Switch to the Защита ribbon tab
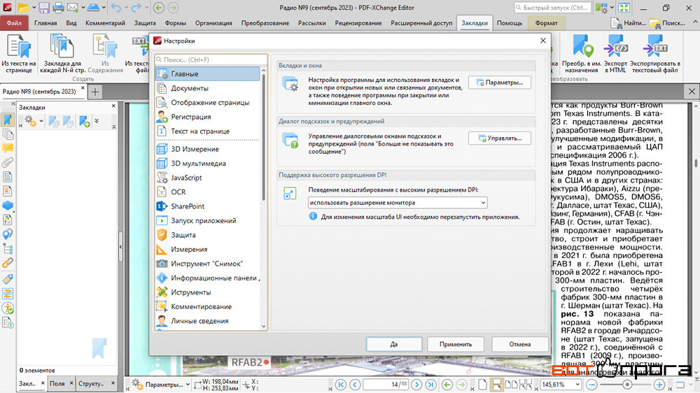 coord(145,23)
